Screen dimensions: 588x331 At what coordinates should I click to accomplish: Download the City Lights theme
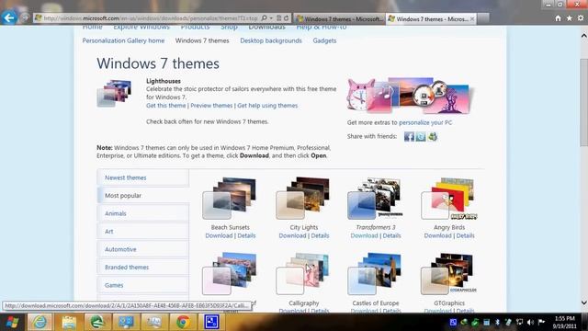point(292,235)
